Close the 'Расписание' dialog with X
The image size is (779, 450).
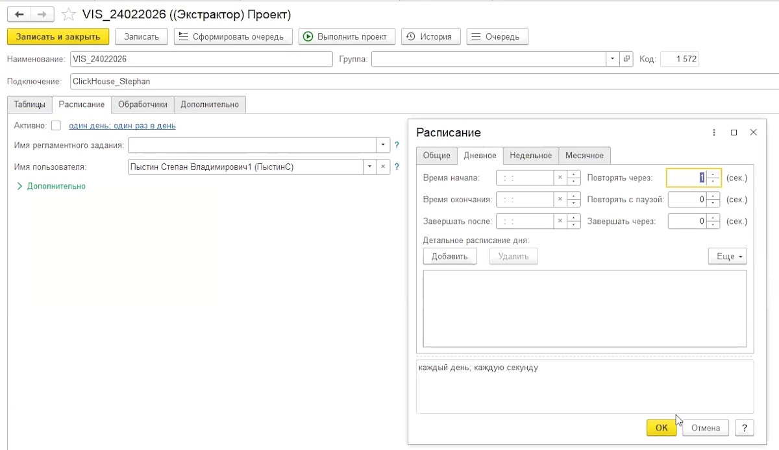tap(753, 132)
